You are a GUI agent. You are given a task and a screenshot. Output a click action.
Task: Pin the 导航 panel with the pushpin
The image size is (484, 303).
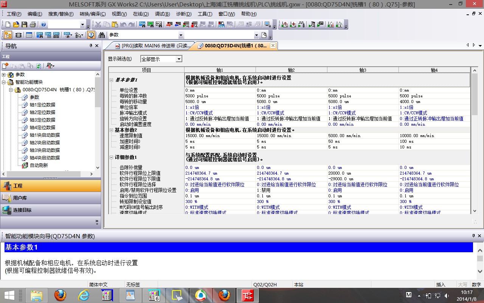tap(91, 46)
